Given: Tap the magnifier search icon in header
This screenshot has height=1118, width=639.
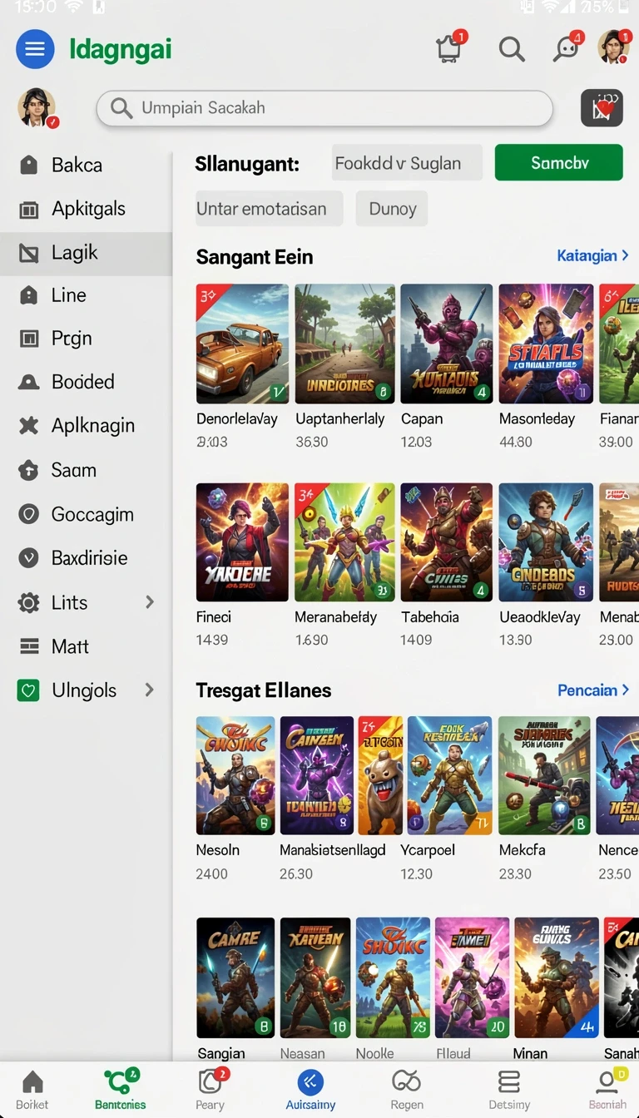Looking at the screenshot, I should click(x=512, y=49).
